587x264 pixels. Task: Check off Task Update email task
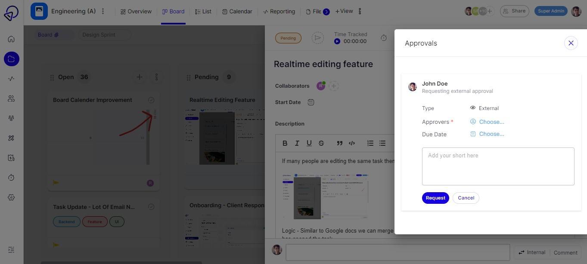151,207
